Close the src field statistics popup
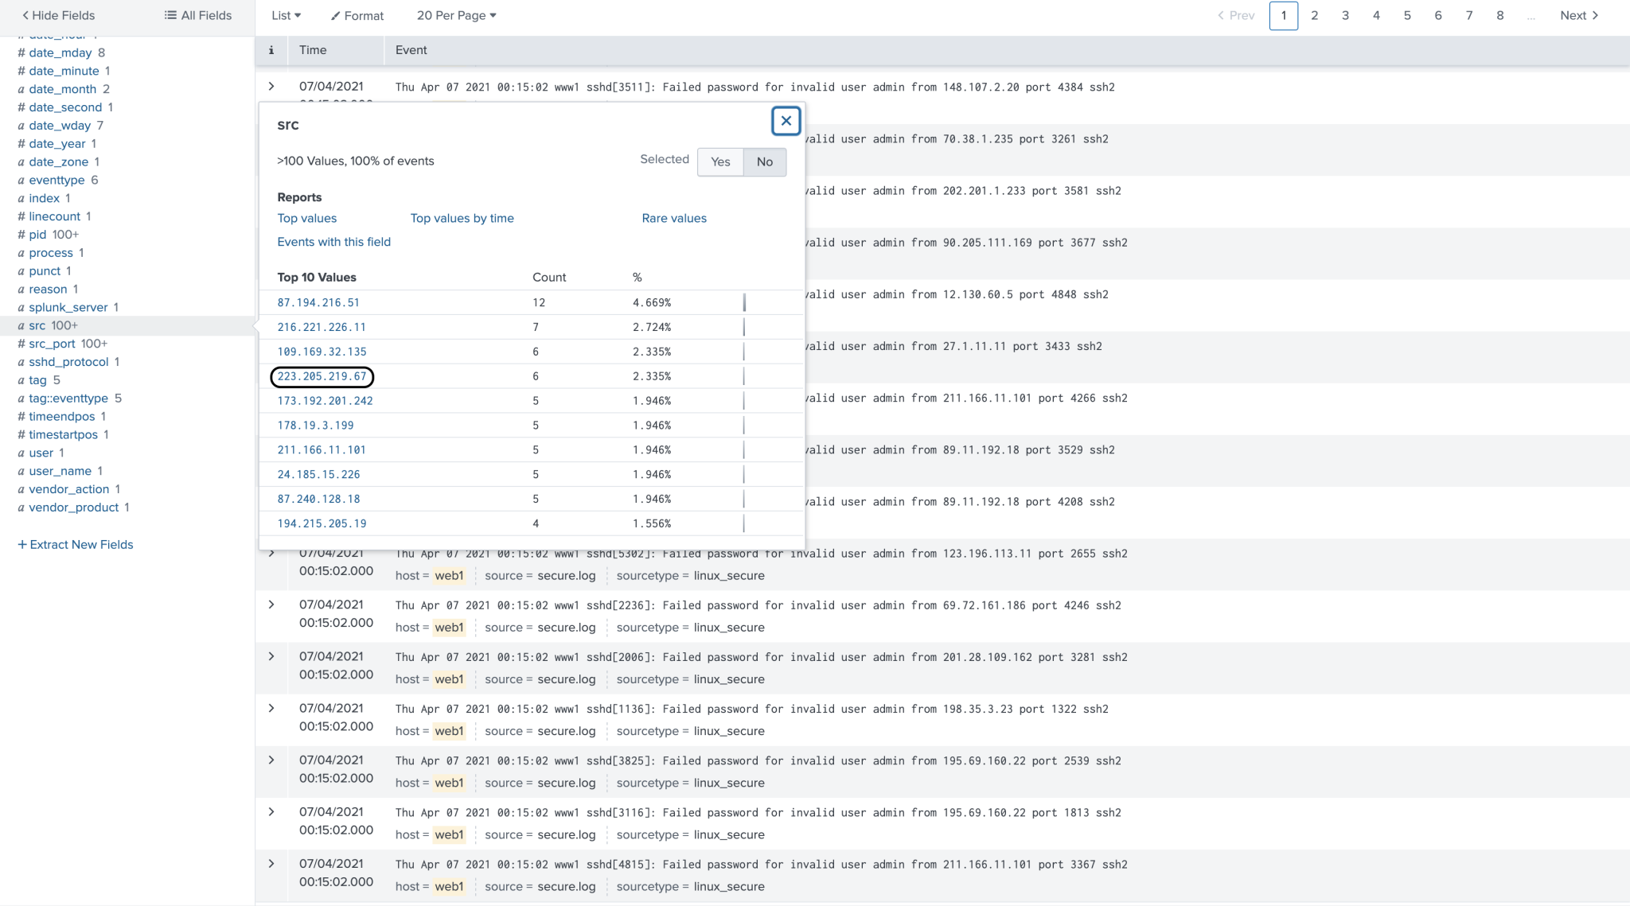1630x906 pixels. (786, 121)
